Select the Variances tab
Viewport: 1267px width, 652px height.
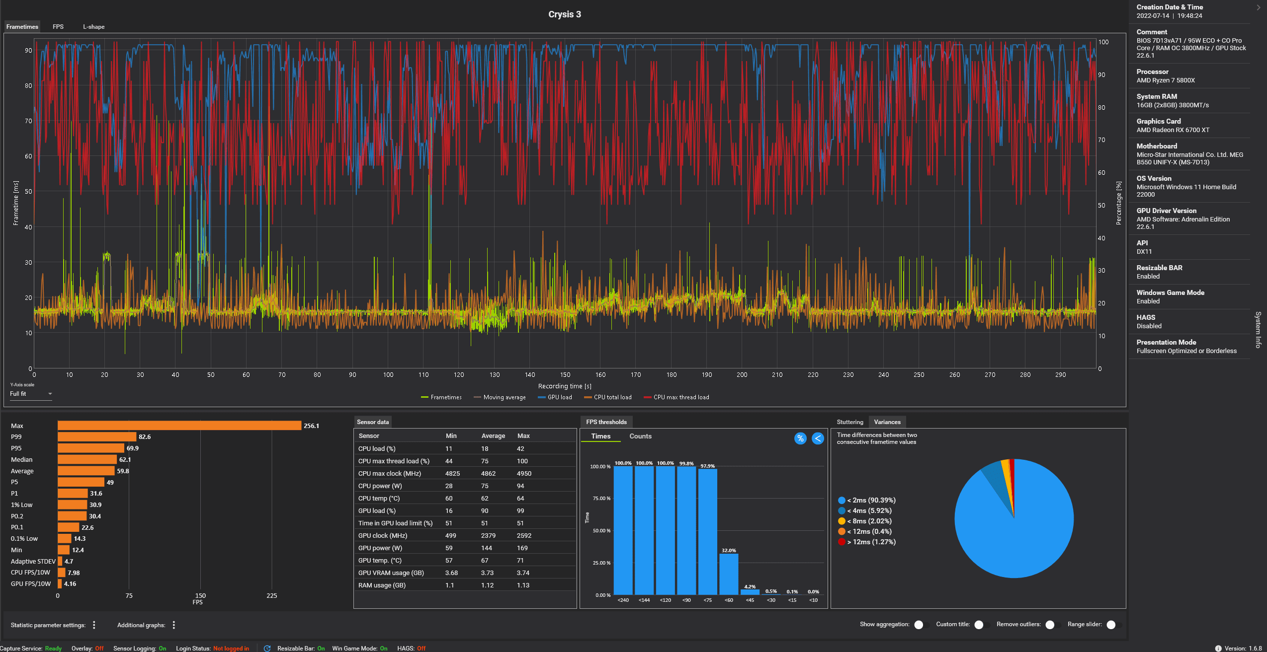[x=887, y=422]
